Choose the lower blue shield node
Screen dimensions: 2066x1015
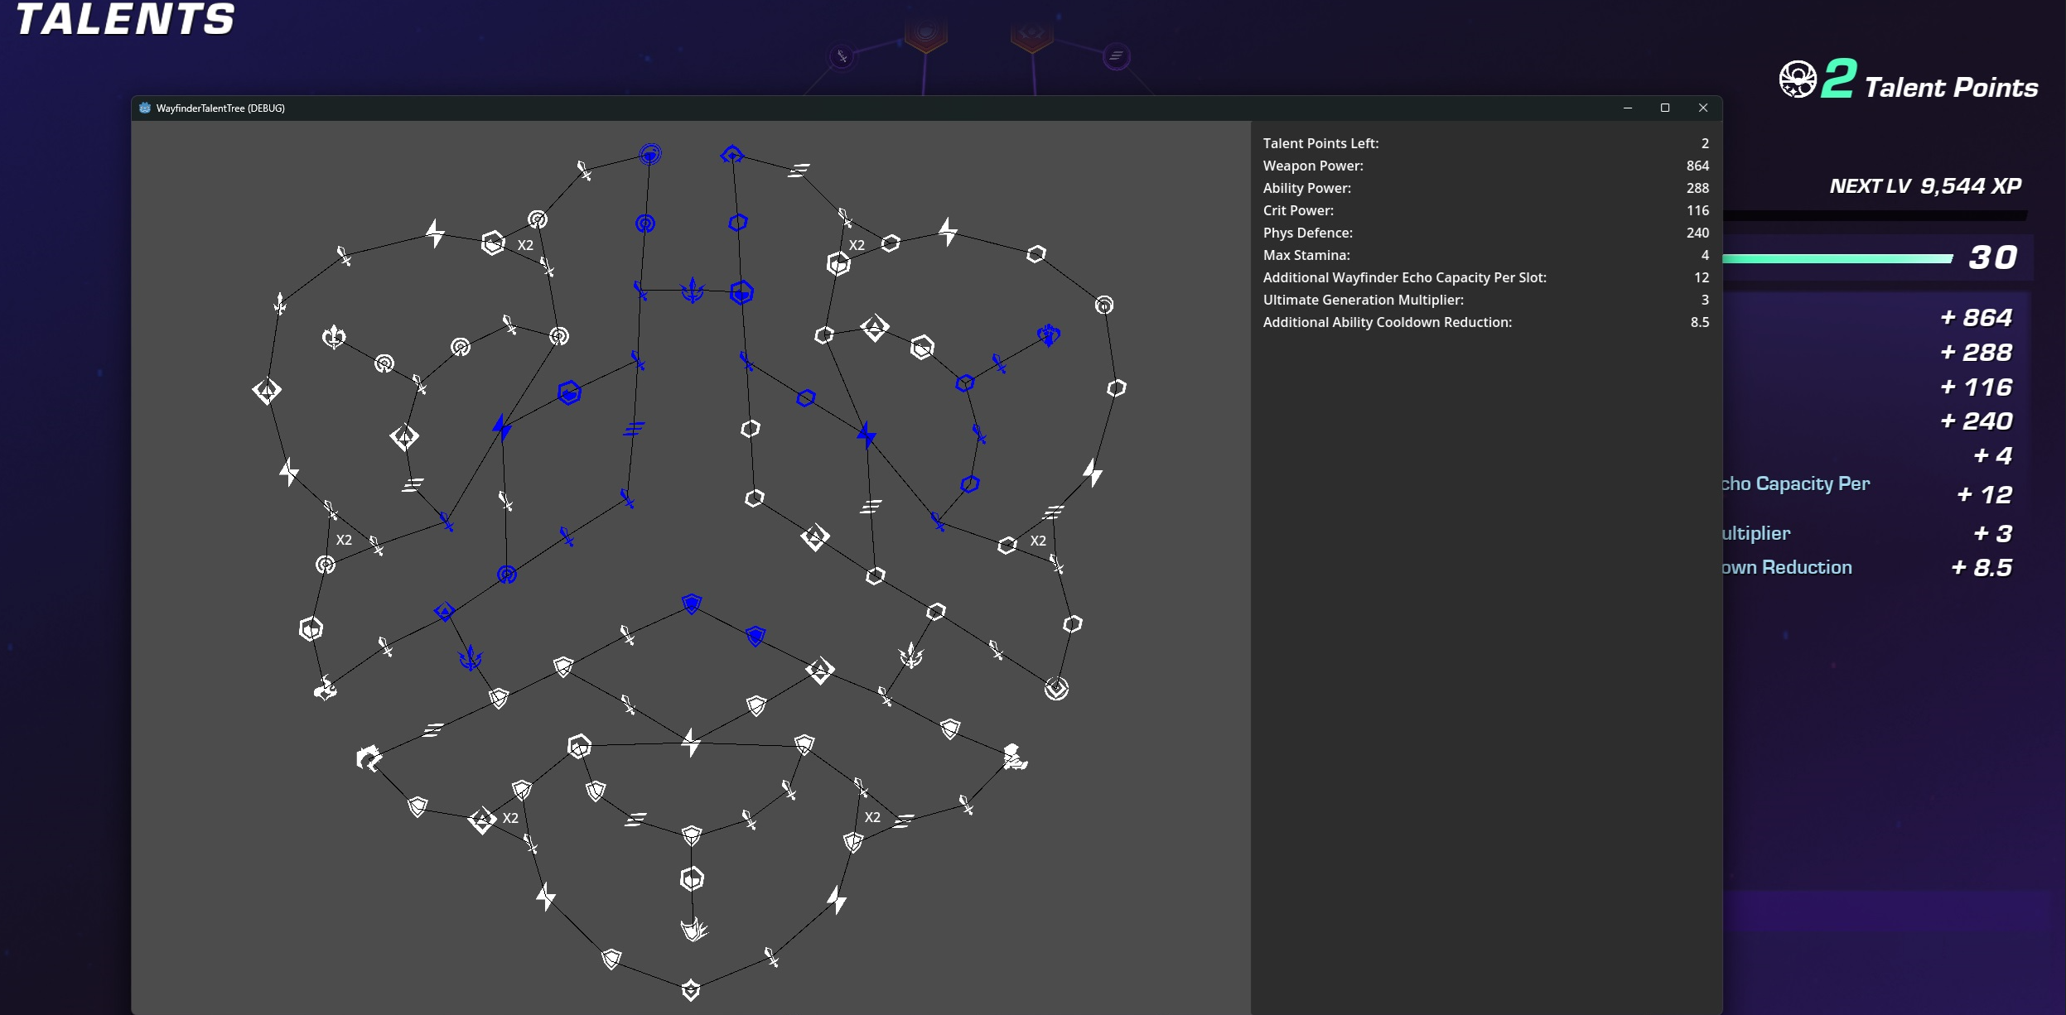(x=755, y=636)
